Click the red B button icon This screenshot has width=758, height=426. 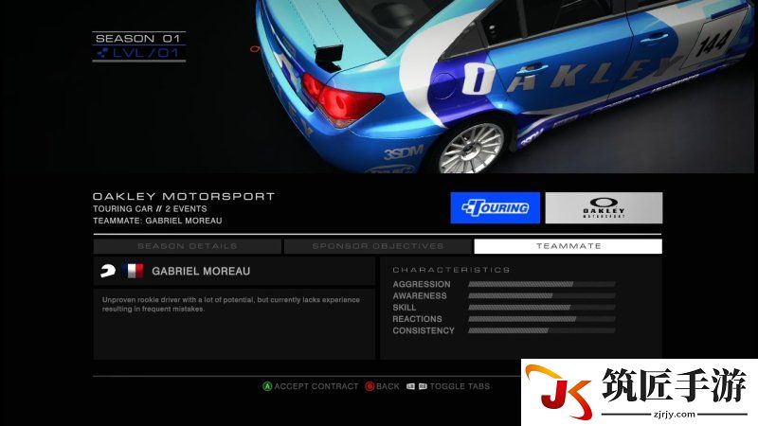[370, 386]
